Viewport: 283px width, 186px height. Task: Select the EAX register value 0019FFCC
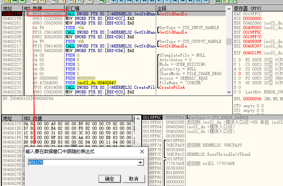pos(252,14)
